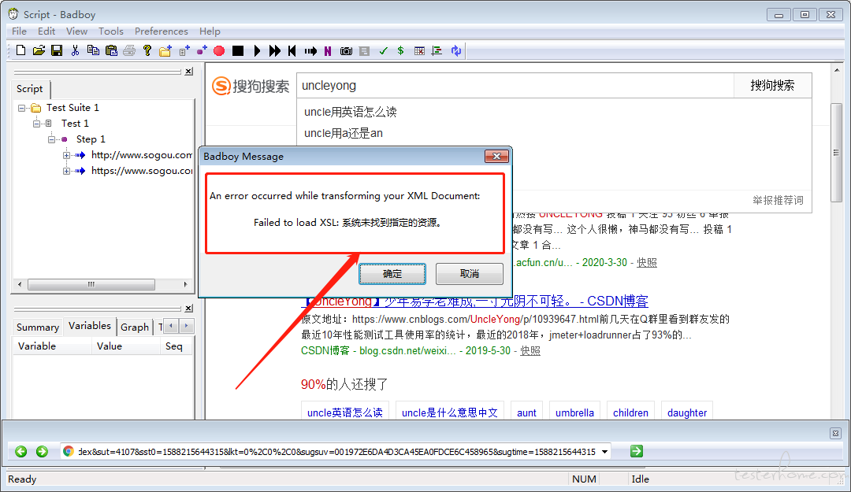The image size is (851, 492).
Task: Open the URL address bar dropdown arrow
Action: 604,451
